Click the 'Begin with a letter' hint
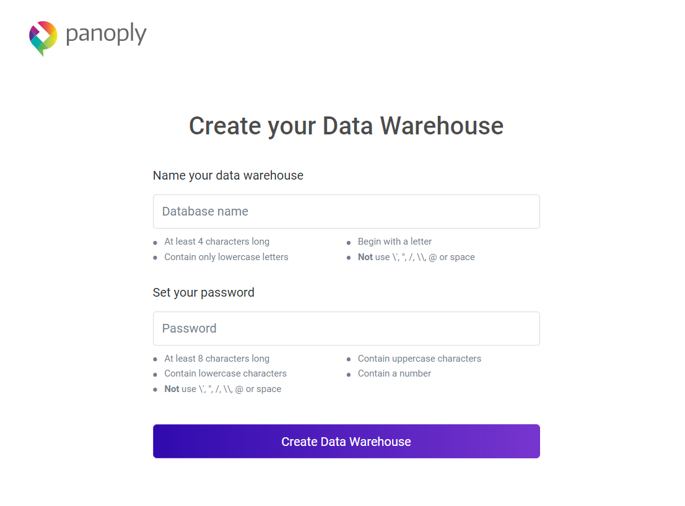The image size is (685, 506). [x=395, y=242]
